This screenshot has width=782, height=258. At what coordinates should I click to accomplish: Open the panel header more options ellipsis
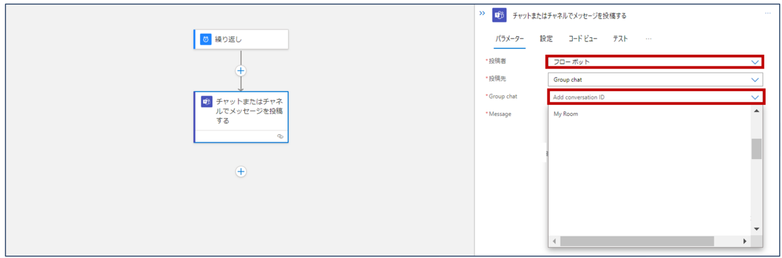point(768,13)
